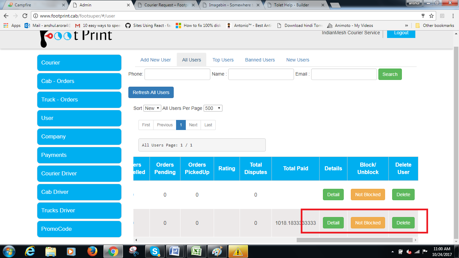Open the Apps bookmarks shortcut
459x258 pixels.
(12, 26)
